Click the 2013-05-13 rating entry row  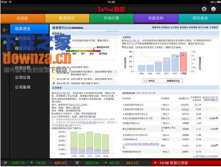[85, 83]
